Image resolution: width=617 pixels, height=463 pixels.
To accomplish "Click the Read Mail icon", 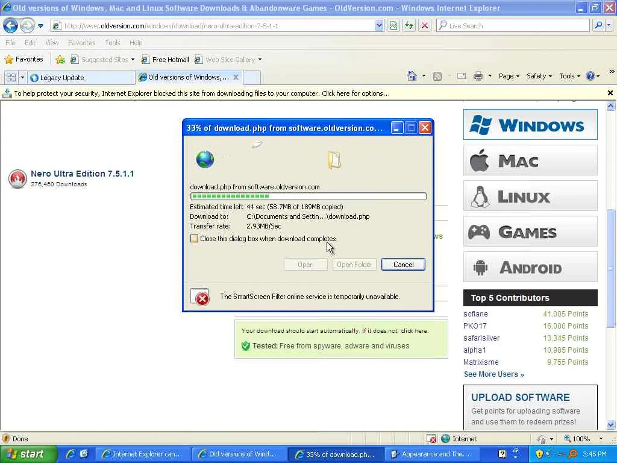I will coord(462,77).
